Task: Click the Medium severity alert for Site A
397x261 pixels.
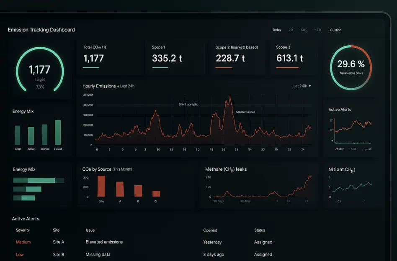Action: (x=23, y=242)
